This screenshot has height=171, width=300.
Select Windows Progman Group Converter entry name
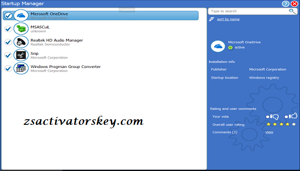click(x=66, y=67)
